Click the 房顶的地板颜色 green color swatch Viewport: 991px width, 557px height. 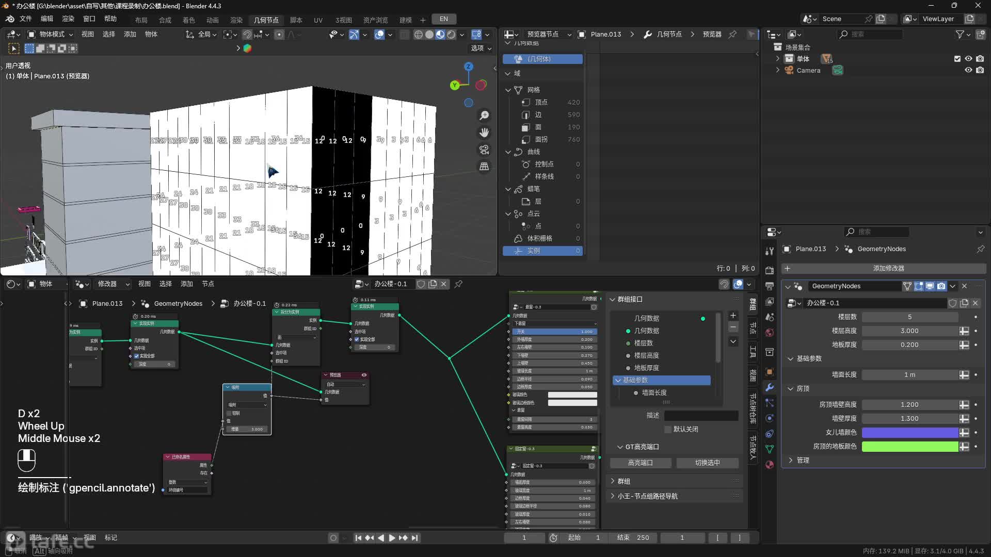pos(910,447)
